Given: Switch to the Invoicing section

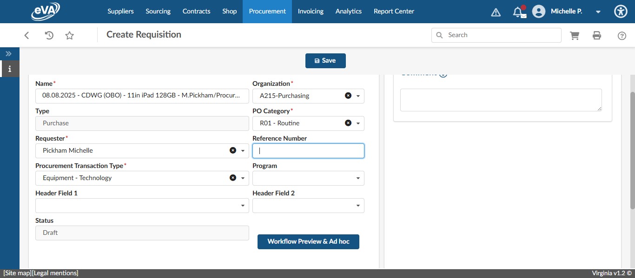Looking at the screenshot, I should [x=311, y=11].
